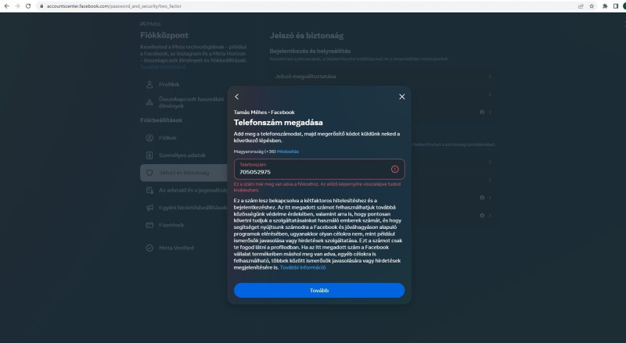Open Fizetések in sidebar

184,225
